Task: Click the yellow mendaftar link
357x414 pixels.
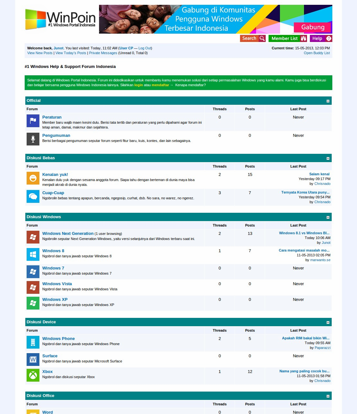Action: click(160, 85)
